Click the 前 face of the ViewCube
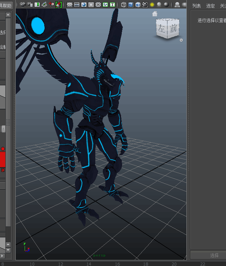Screen dimensions: 226x266 point(173,28)
